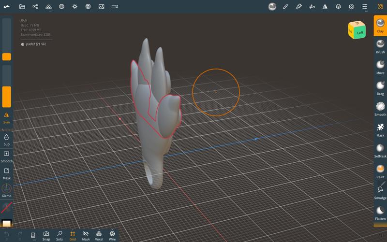Select the Mask tool in right panel
This screenshot has height=242, width=387.
[380, 130]
